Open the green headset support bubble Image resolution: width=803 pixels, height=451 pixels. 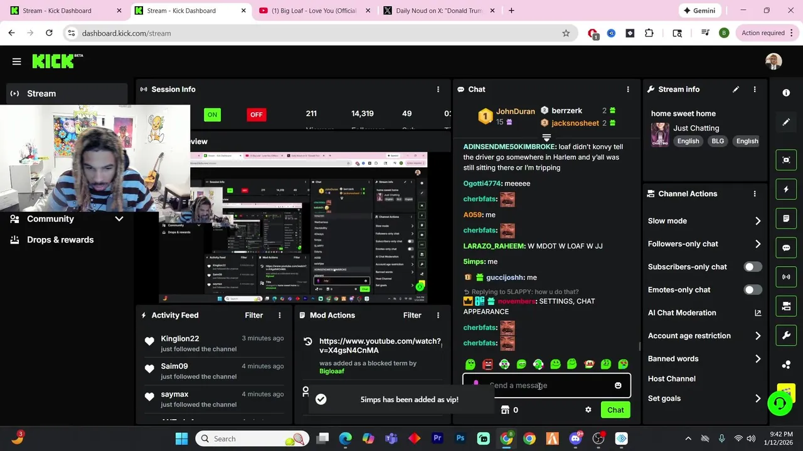[780, 403]
